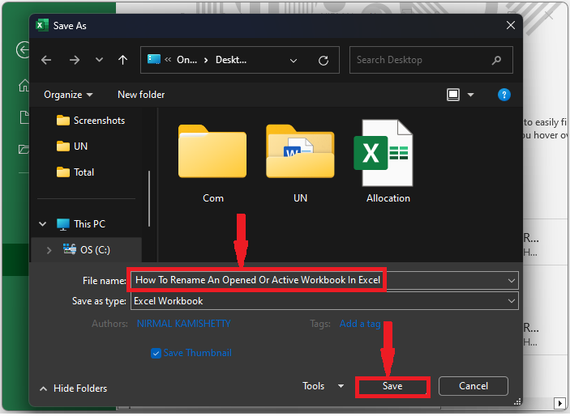Refresh the Desktop folder view
The width and height of the screenshot is (570, 416).
click(324, 60)
